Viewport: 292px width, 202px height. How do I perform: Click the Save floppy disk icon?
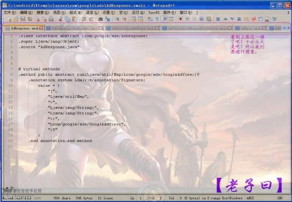click(x=23, y=19)
